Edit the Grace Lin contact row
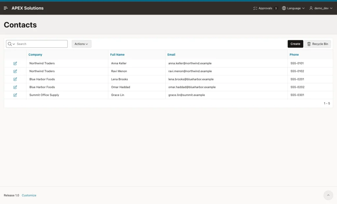The image size is (337, 204). click(15, 95)
